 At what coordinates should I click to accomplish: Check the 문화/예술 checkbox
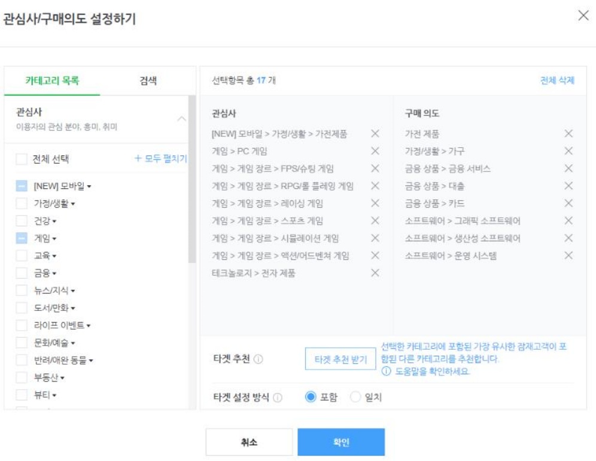pyautogui.click(x=22, y=343)
